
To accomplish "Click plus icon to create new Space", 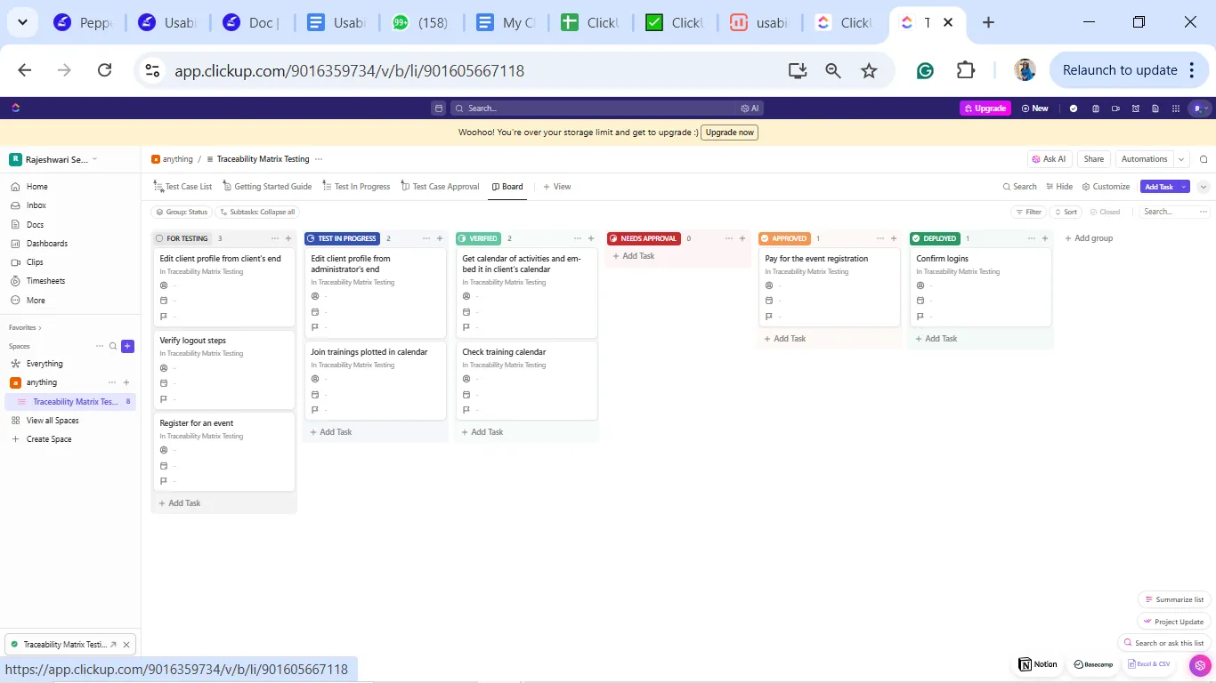I will 127,346.
